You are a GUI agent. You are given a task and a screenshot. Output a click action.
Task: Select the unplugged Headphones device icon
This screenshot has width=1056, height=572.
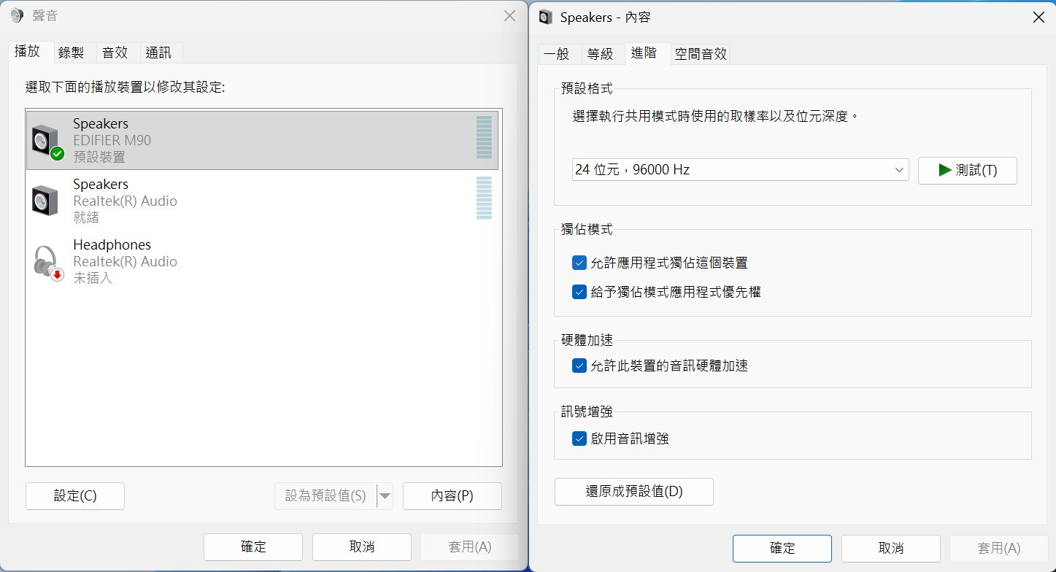click(47, 261)
